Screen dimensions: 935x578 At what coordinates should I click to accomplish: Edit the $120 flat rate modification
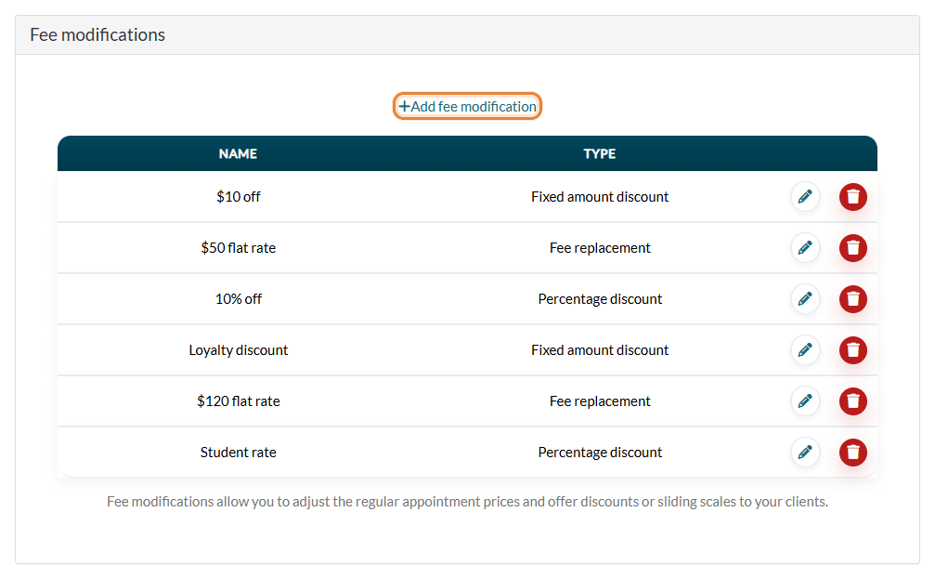(805, 401)
